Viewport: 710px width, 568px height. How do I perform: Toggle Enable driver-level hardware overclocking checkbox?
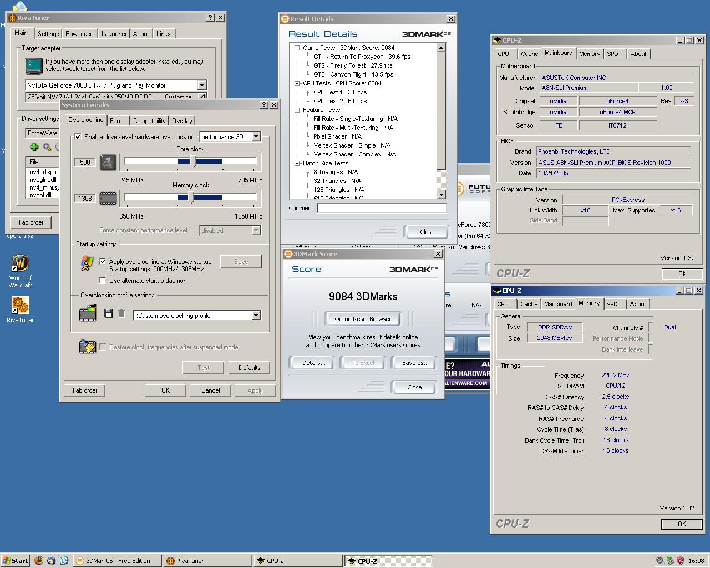78,136
